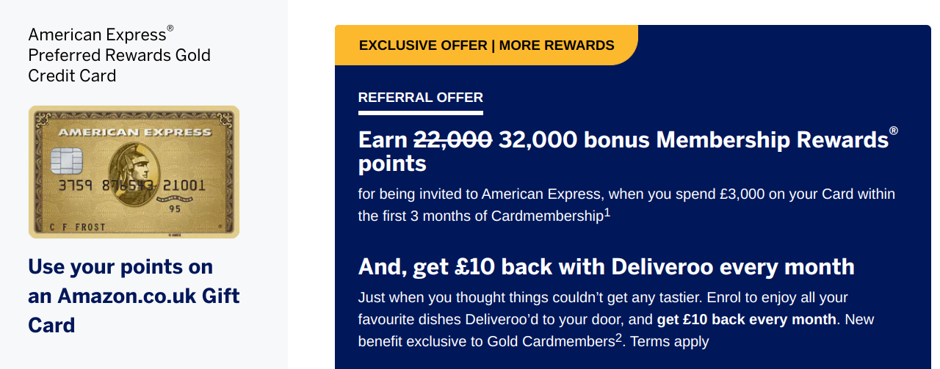Click the chip on the gold card

click(x=66, y=161)
